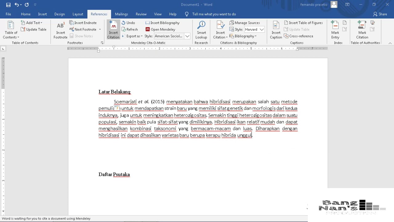Image resolution: width=394 pixels, height=222 pixels.
Task: Open the Harvard style dropdown
Action: 261,30
